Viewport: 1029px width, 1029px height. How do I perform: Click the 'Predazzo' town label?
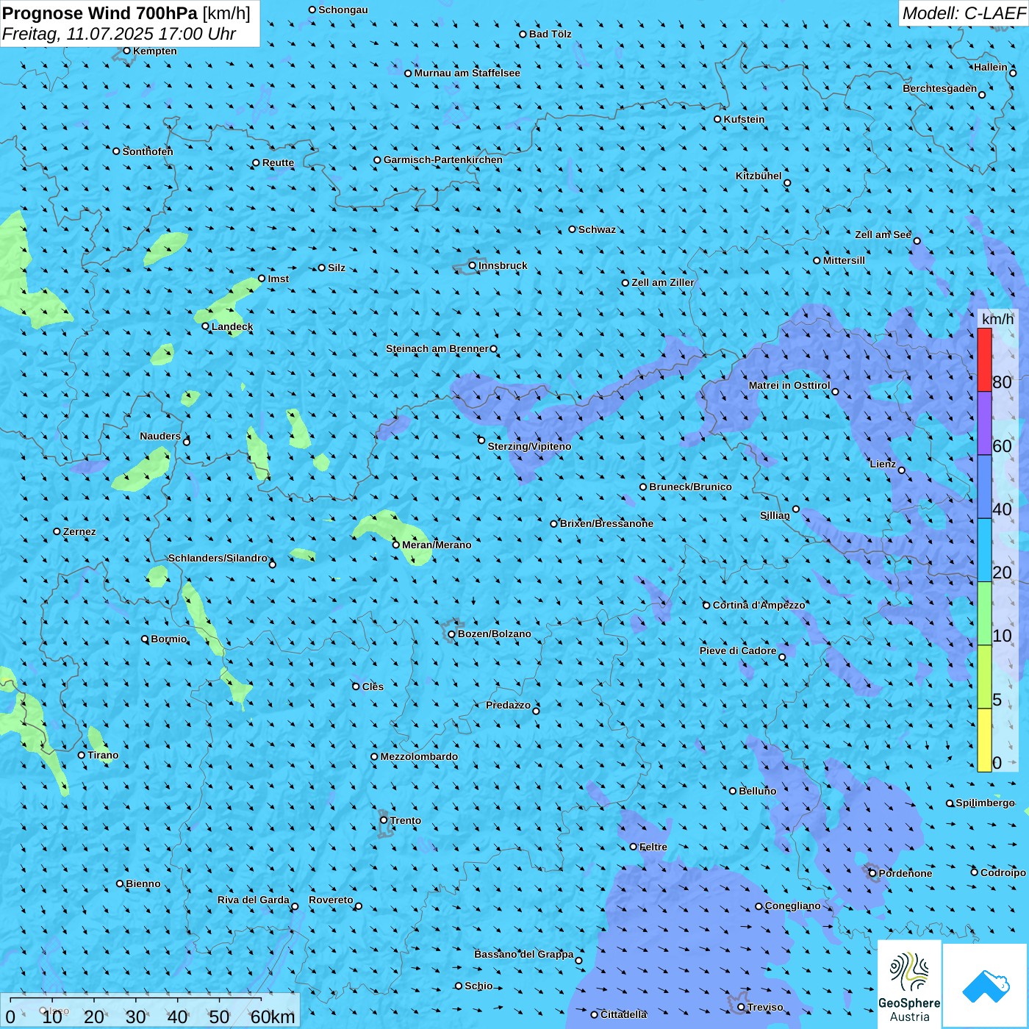point(508,705)
